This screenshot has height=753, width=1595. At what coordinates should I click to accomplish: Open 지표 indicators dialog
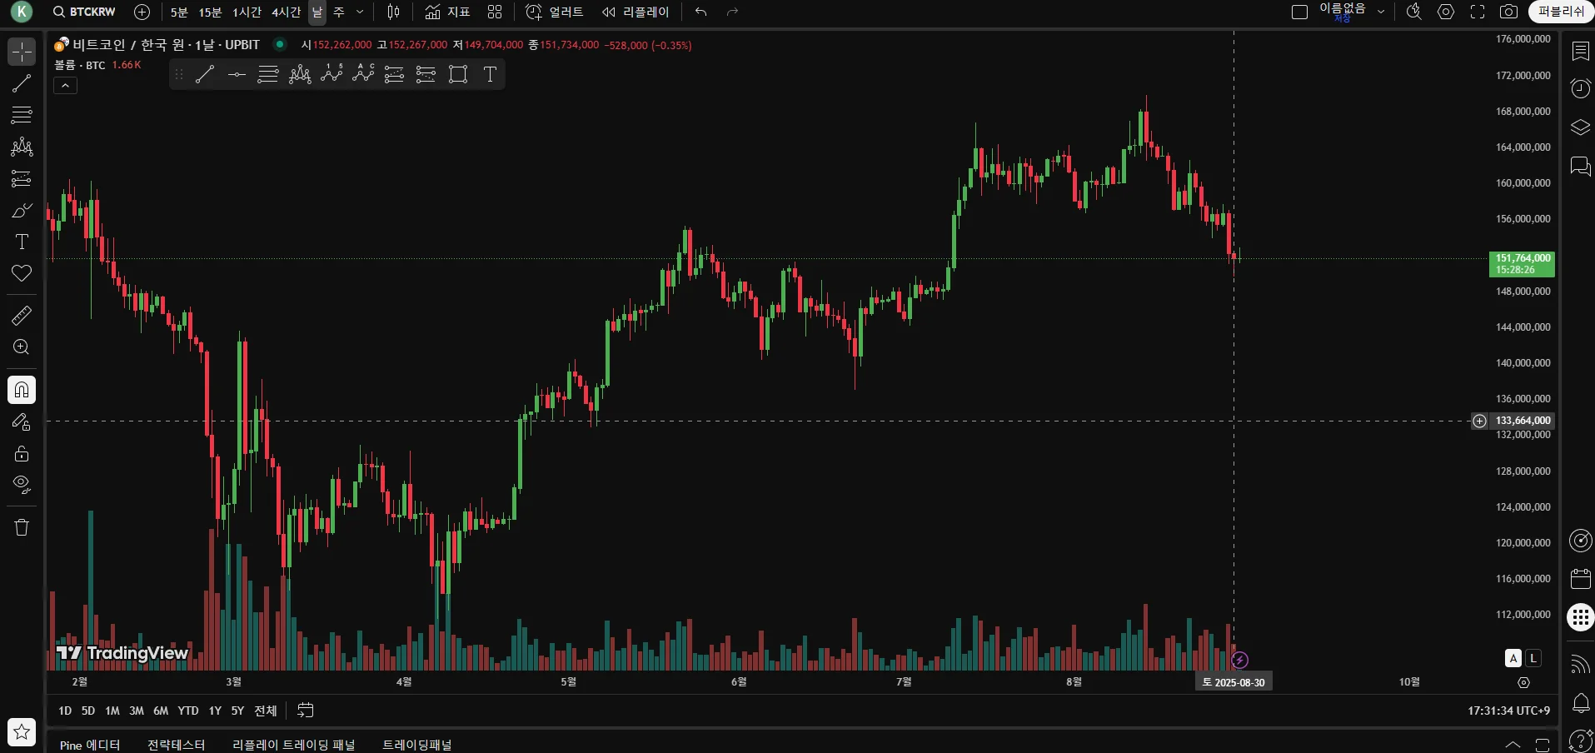pos(447,12)
